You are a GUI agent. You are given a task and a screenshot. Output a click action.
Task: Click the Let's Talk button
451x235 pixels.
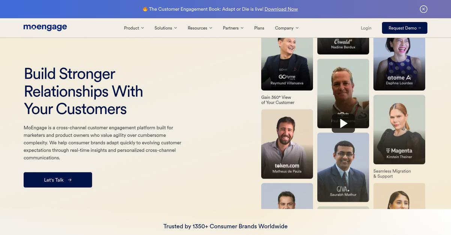[58, 180]
